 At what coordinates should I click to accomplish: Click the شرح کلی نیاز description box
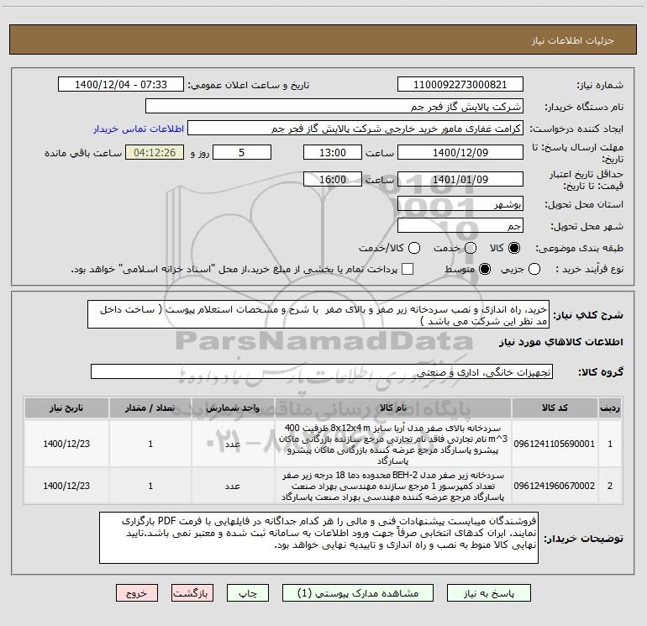[318, 314]
